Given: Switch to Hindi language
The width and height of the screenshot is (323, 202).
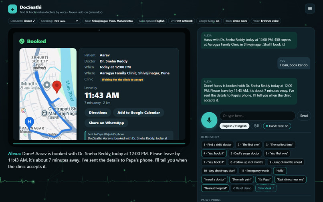Looking at the screenshot, I should click(256, 126).
